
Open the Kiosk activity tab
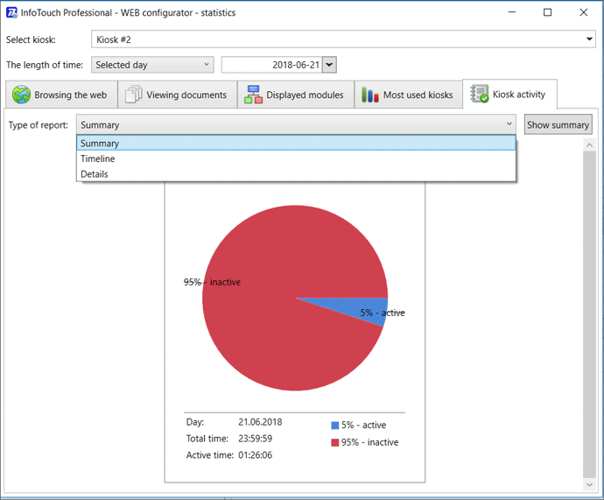[509, 94]
